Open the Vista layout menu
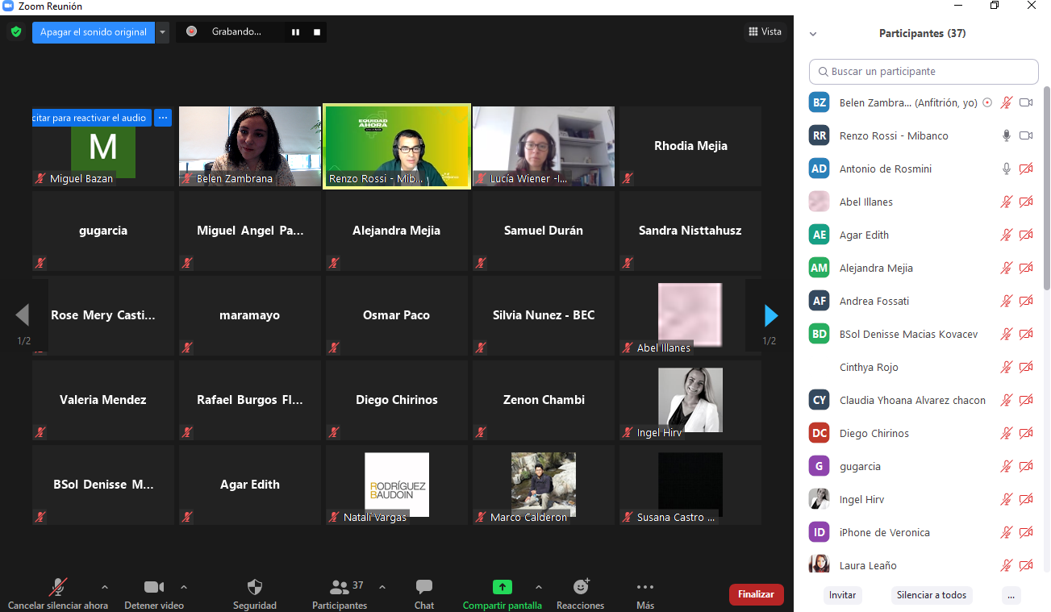Image resolution: width=1051 pixels, height=612 pixels. click(x=763, y=32)
